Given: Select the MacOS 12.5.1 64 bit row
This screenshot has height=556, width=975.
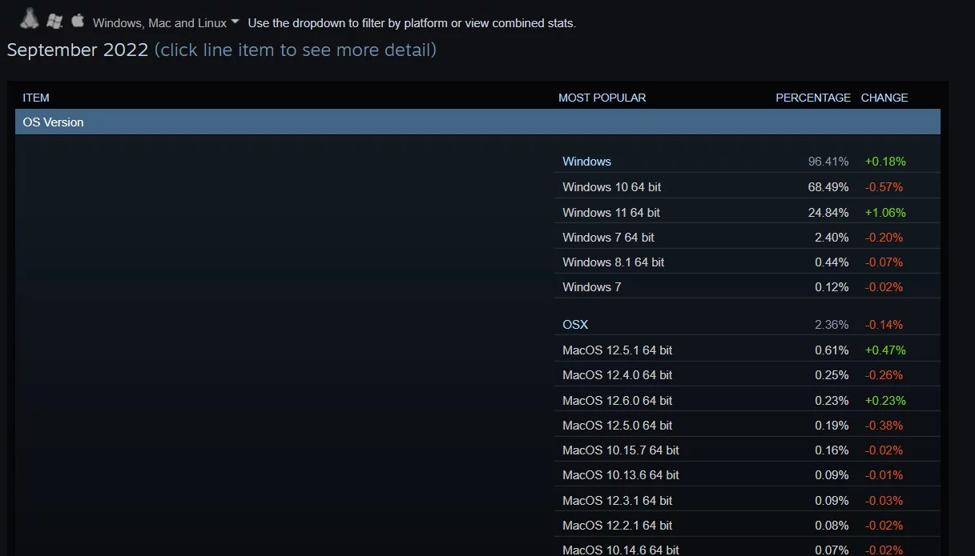Looking at the screenshot, I should click(x=617, y=350).
